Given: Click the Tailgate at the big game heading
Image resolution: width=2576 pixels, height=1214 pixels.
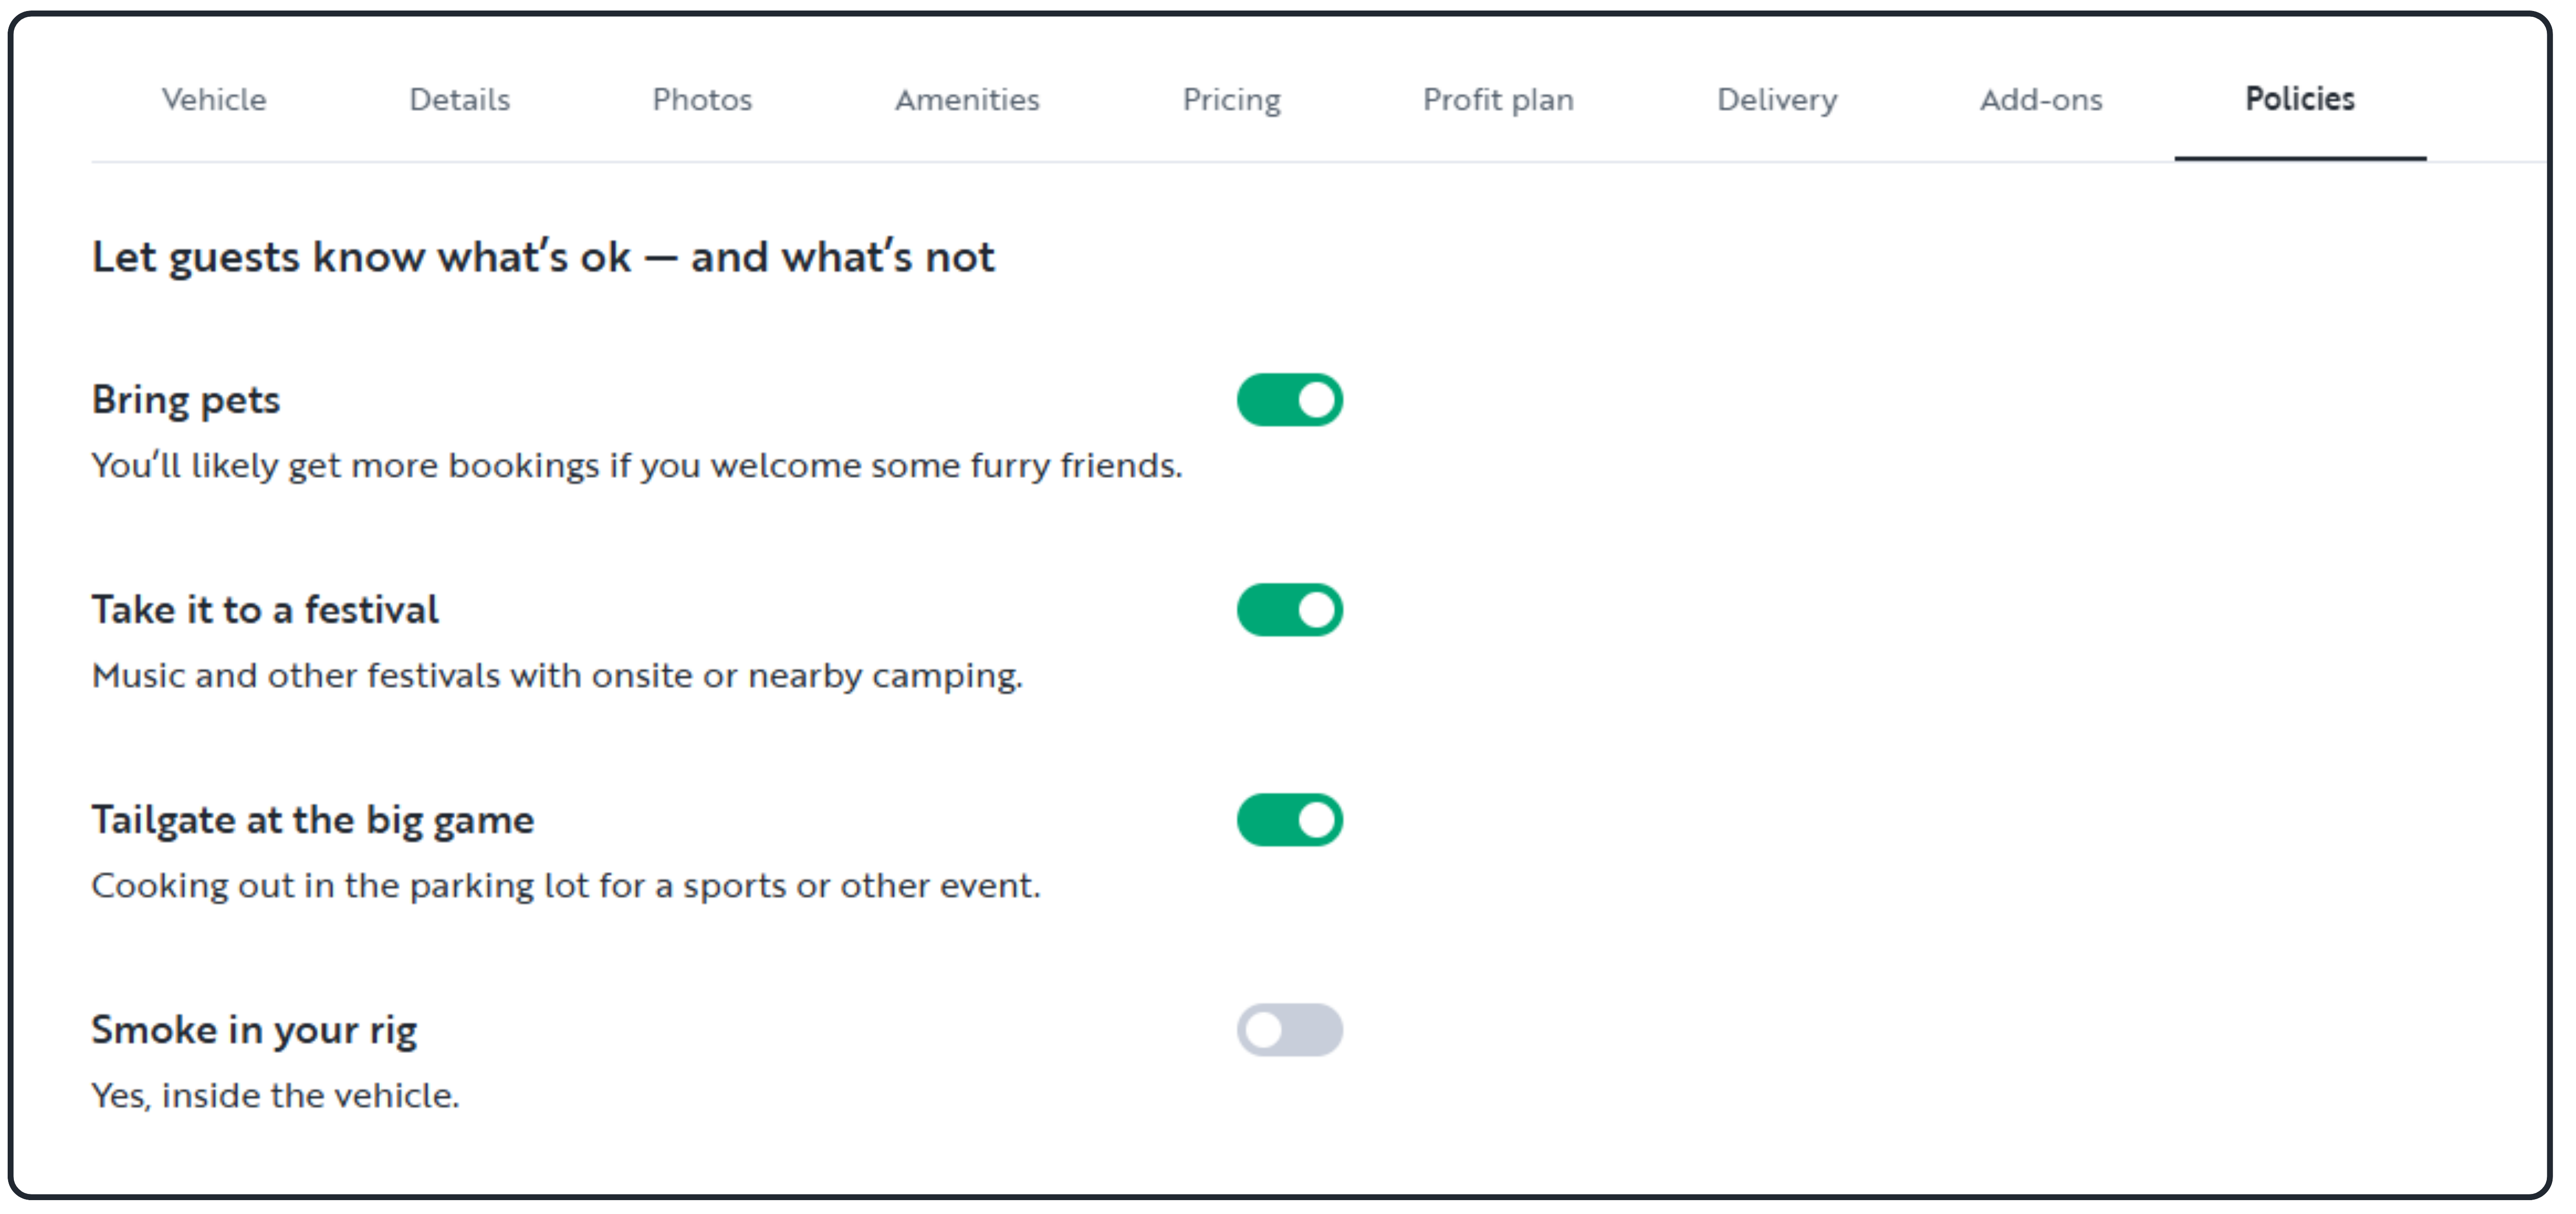Looking at the screenshot, I should coord(313,820).
